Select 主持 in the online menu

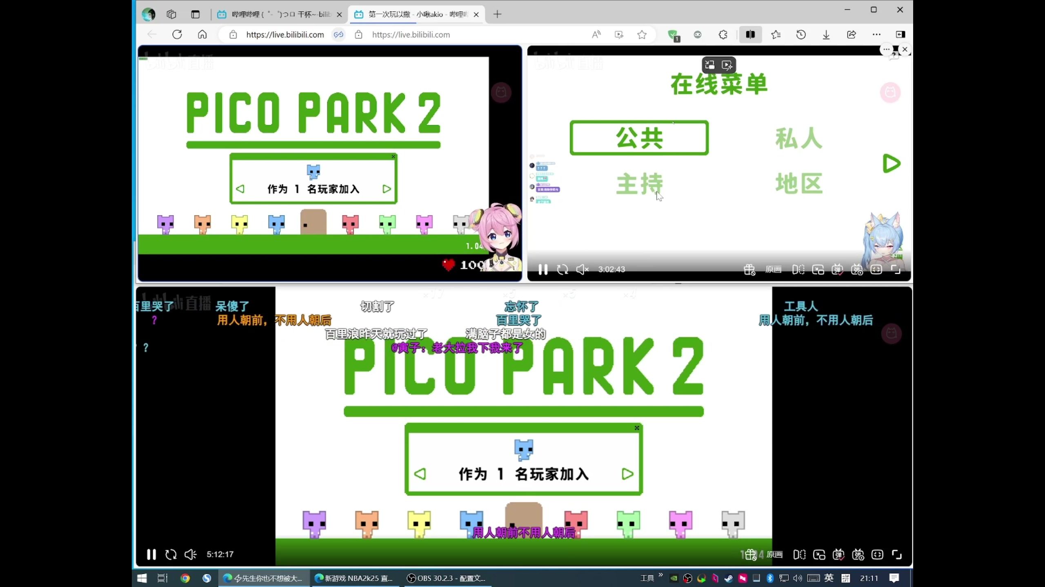click(639, 183)
